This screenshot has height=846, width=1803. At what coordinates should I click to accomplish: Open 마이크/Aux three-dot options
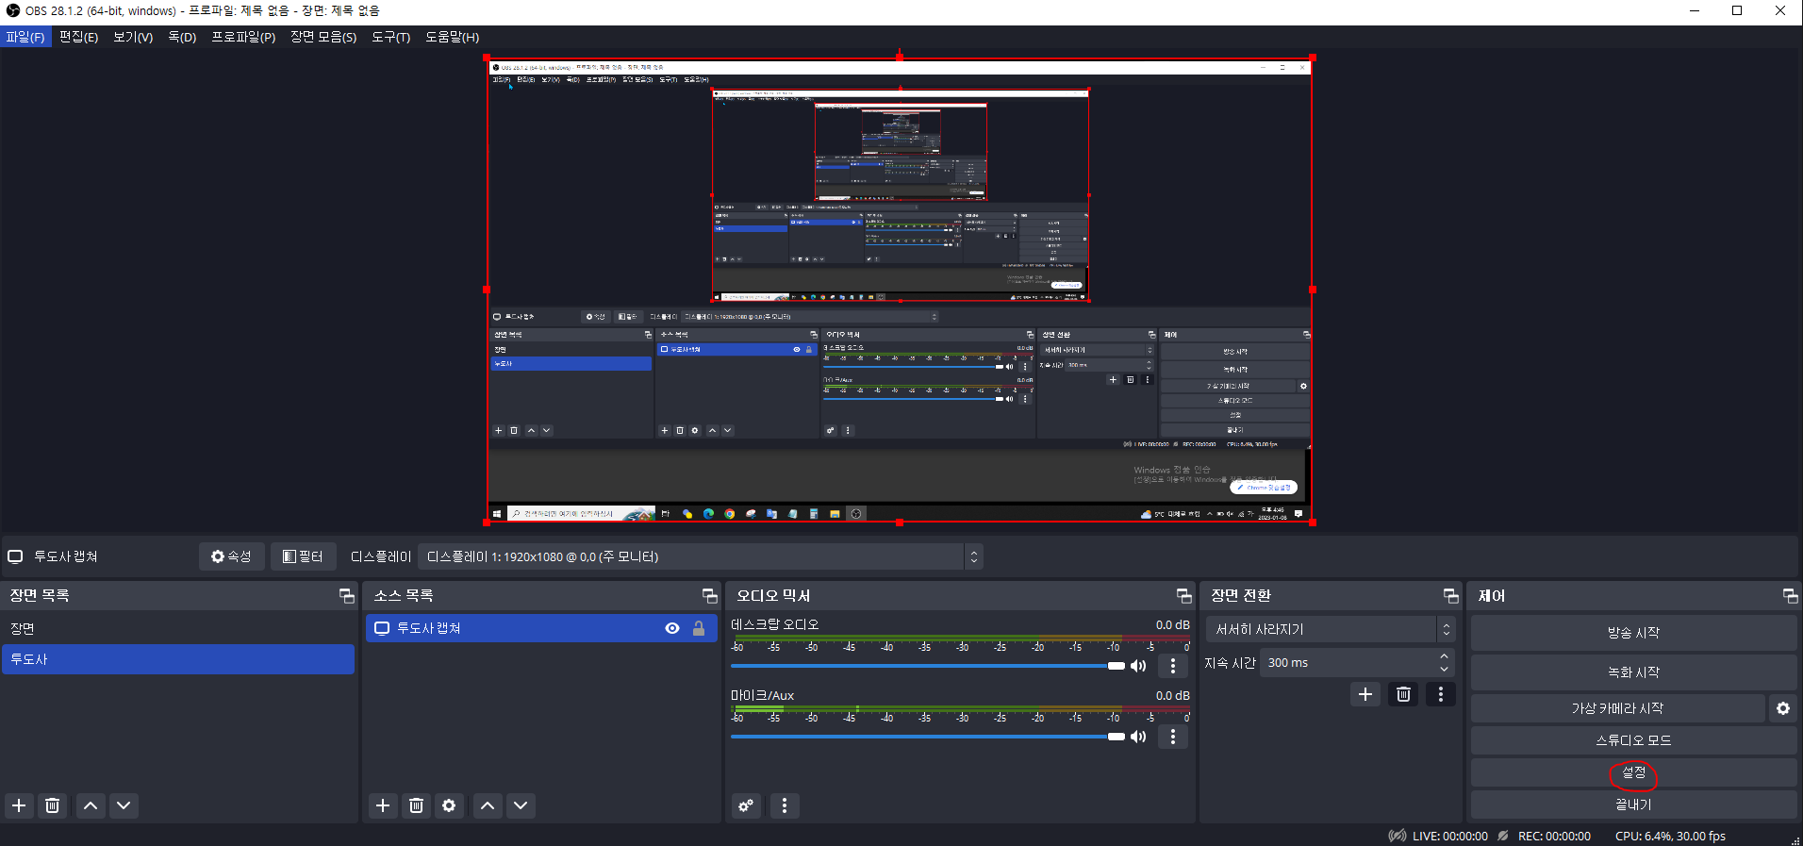coord(1173,737)
